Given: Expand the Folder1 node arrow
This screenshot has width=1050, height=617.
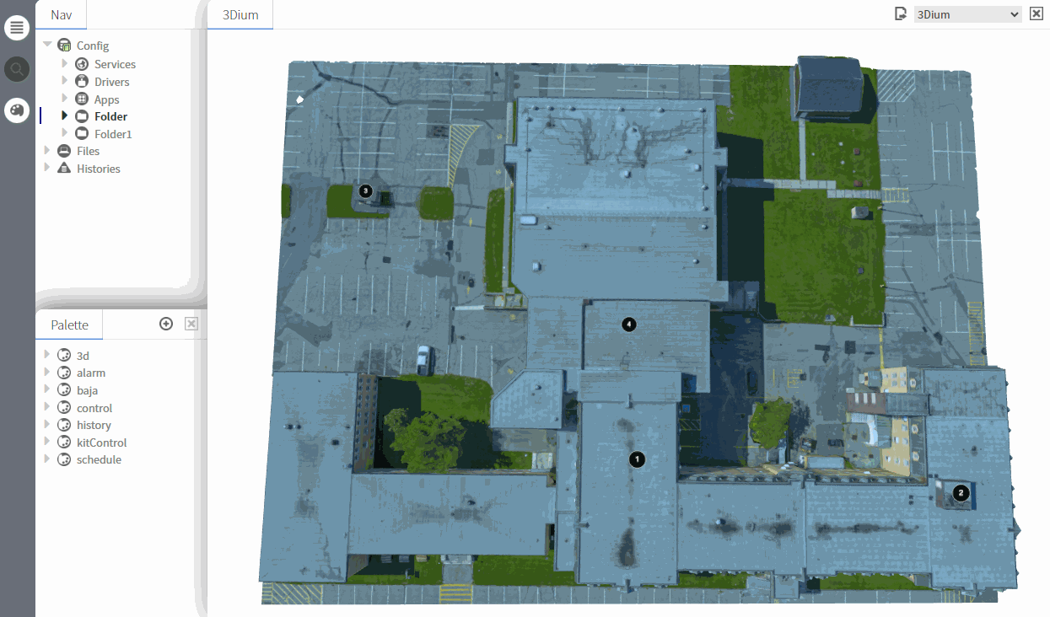Looking at the screenshot, I should [65, 134].
